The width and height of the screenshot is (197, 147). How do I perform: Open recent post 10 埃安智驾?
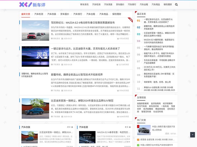pyautogui.click(x=157, y=82)
